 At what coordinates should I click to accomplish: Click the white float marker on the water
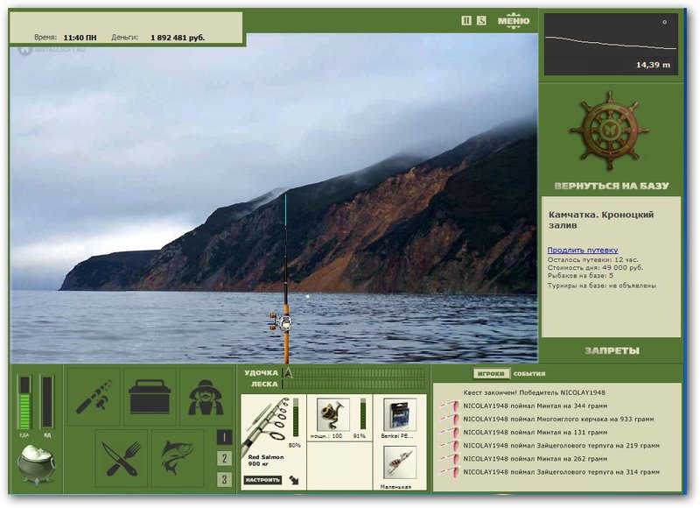click(308, 296)
